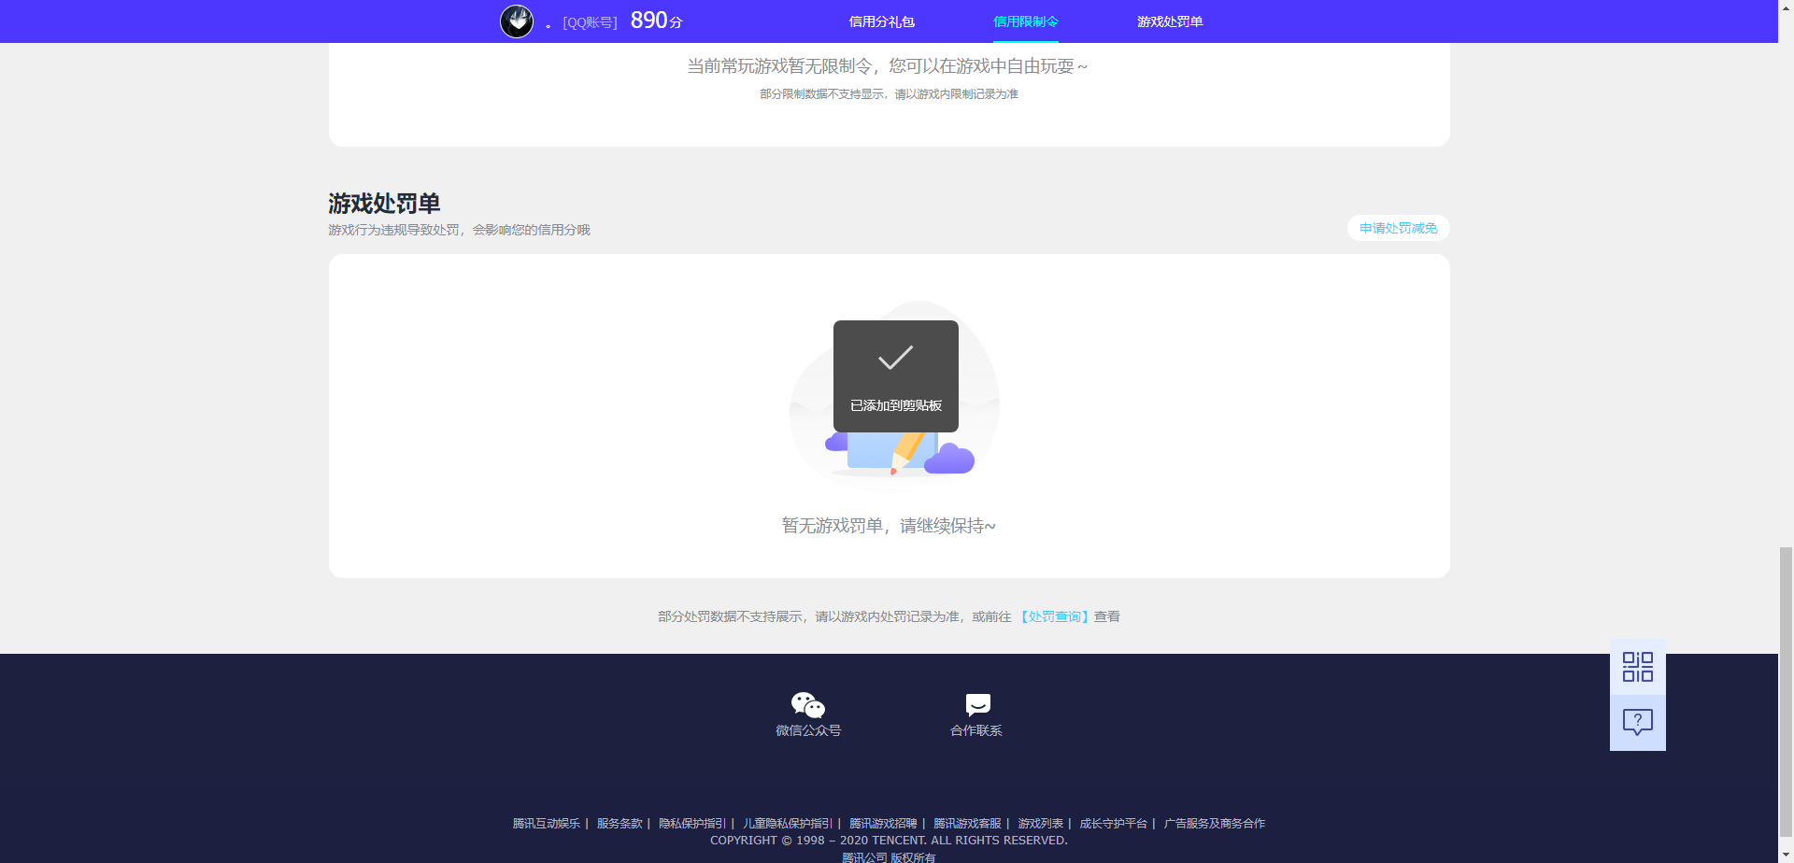Open 腾讯游戏客服 footer link

point(967,823)
